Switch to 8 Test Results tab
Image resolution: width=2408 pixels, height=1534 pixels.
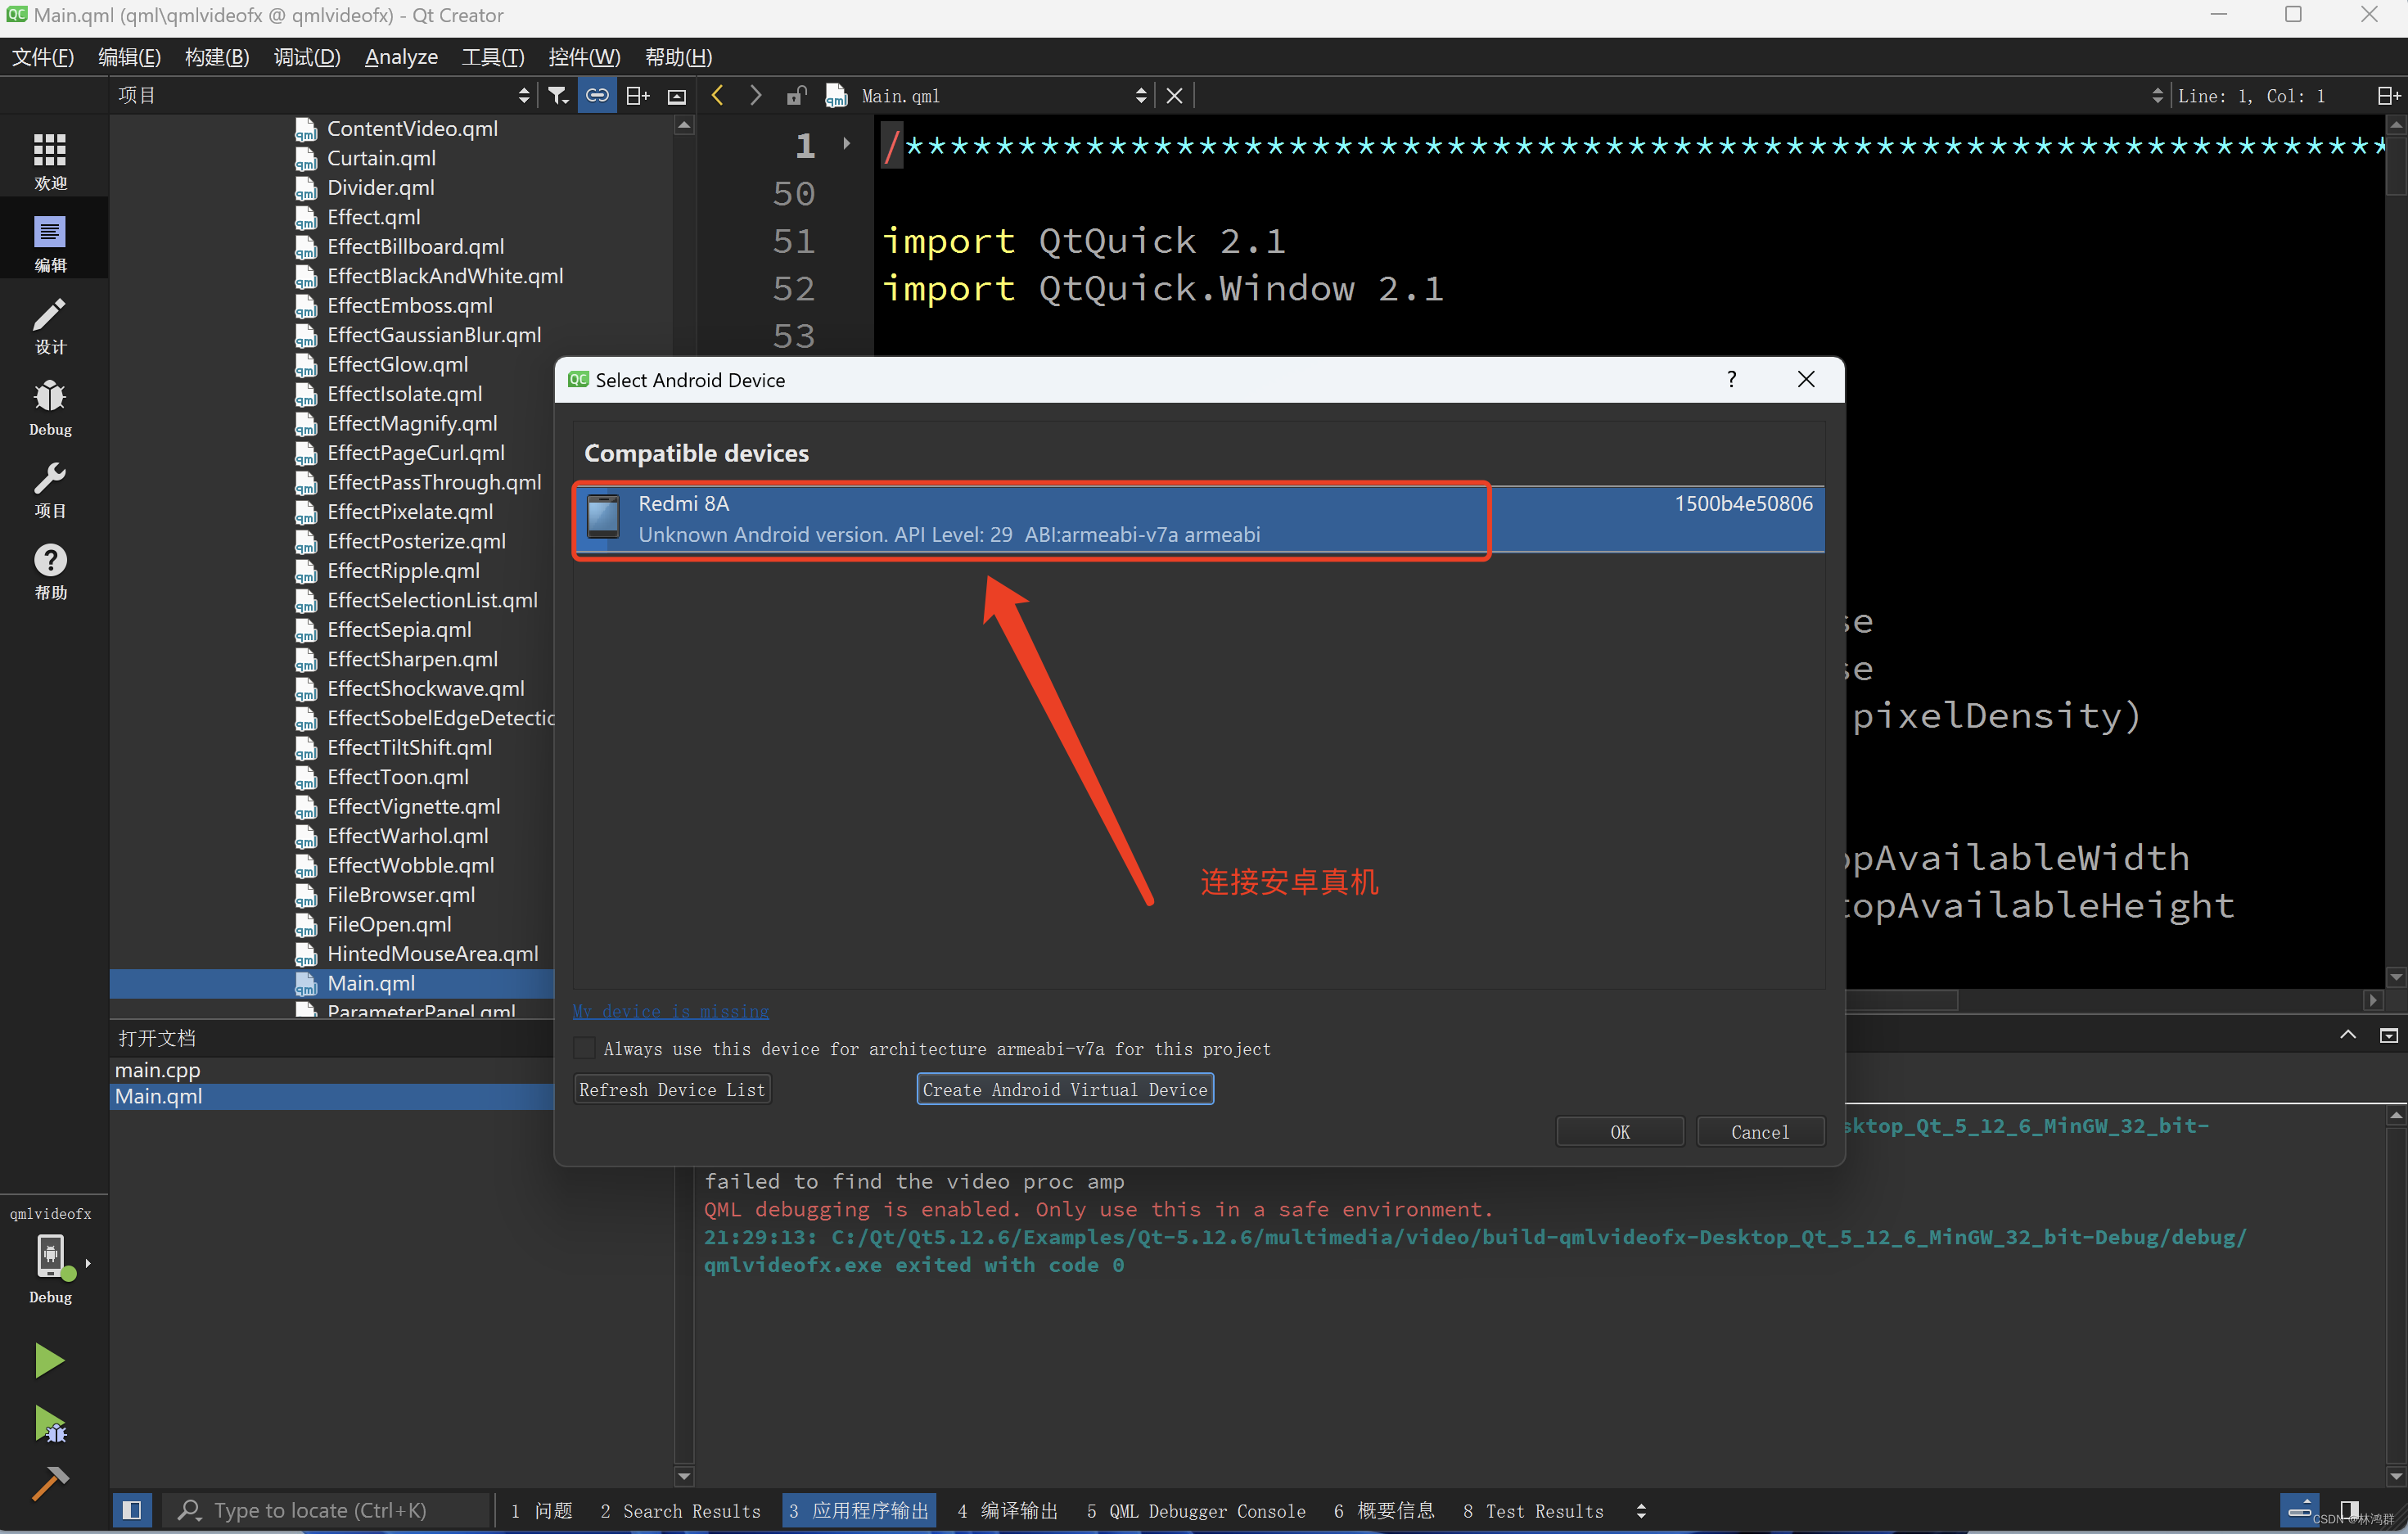point(1533,1510)
